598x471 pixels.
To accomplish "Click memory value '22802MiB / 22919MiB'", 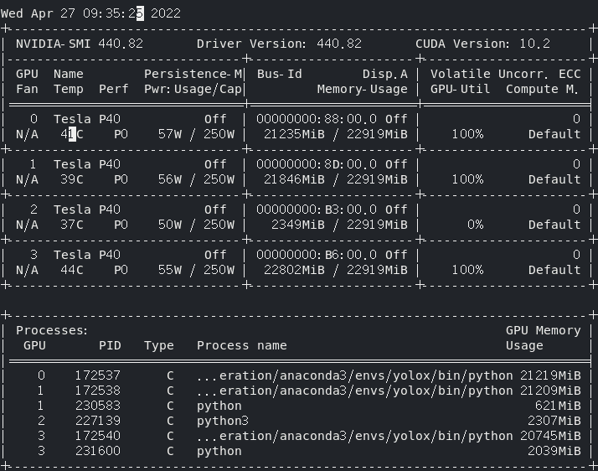I will pos(336,270).
